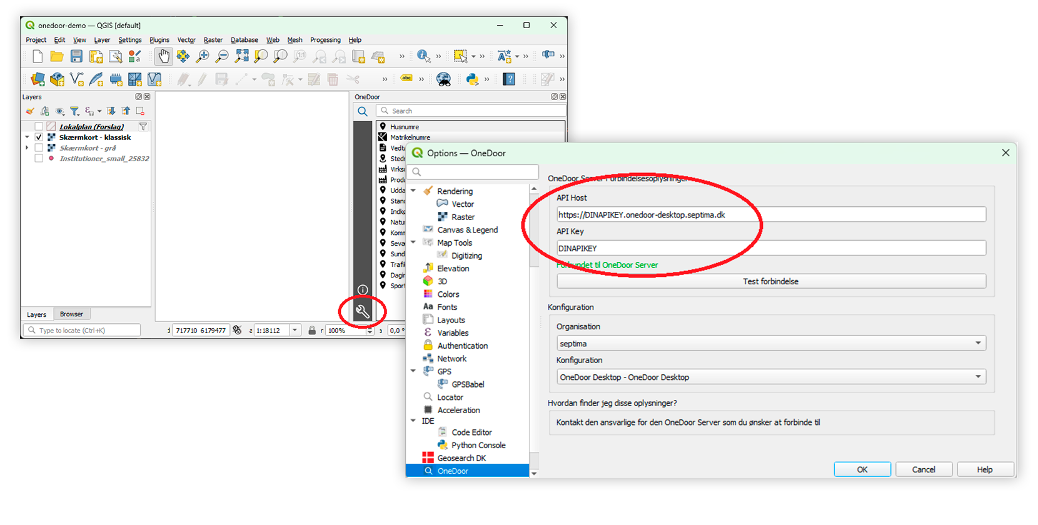Image resolution: width=1038 pixels, height=525 pixels.
Task: Open the Settings menu
Action: click(130, 40)
